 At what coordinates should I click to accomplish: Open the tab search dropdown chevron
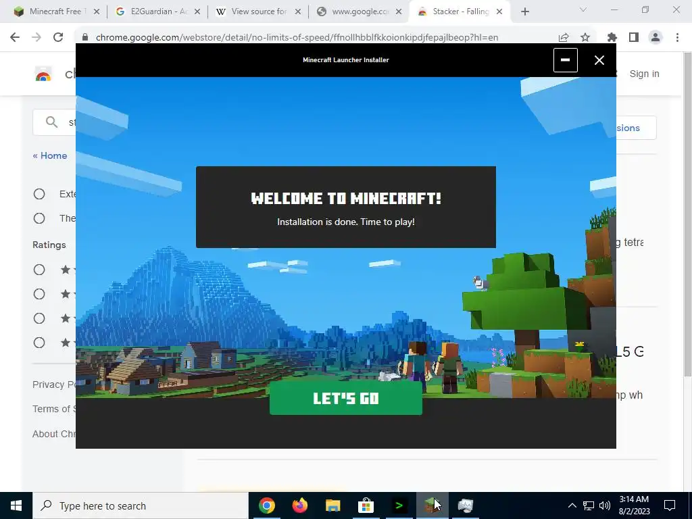point(583,9)
